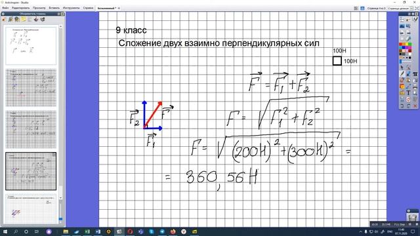Adjust the pen width slider
This screenshot has height=236, width=420.
click(406, 61)
